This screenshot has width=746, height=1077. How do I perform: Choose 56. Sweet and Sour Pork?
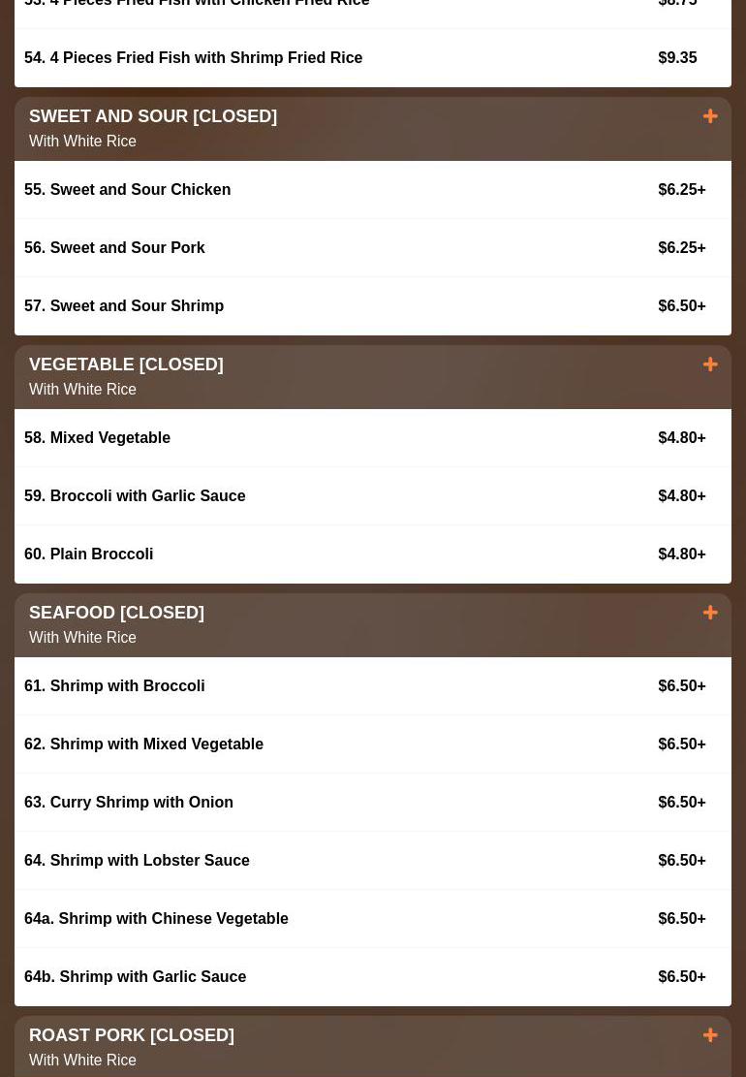(114, 248)
